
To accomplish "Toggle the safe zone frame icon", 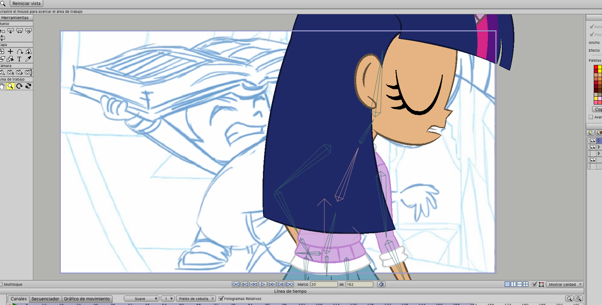I will 541,284.
